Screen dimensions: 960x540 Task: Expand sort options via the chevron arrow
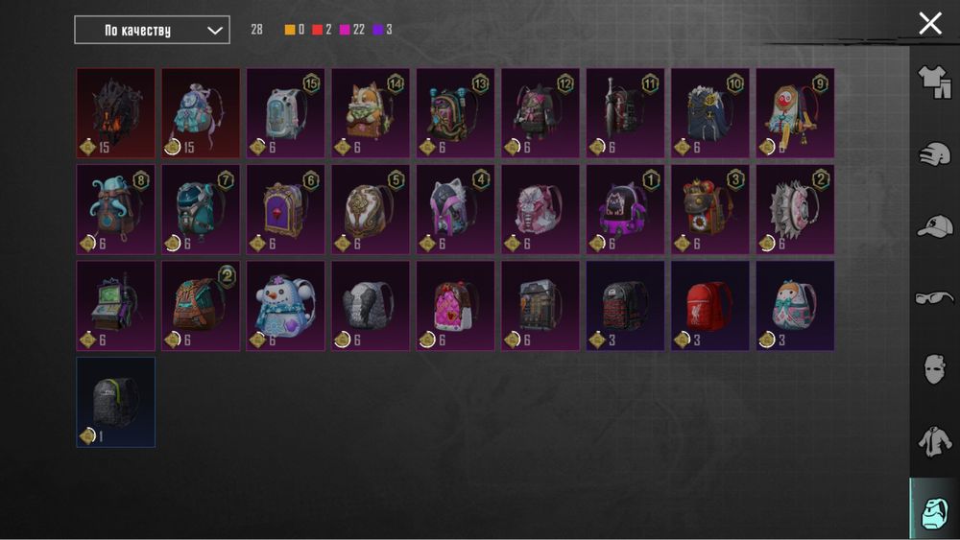point(214,31)
